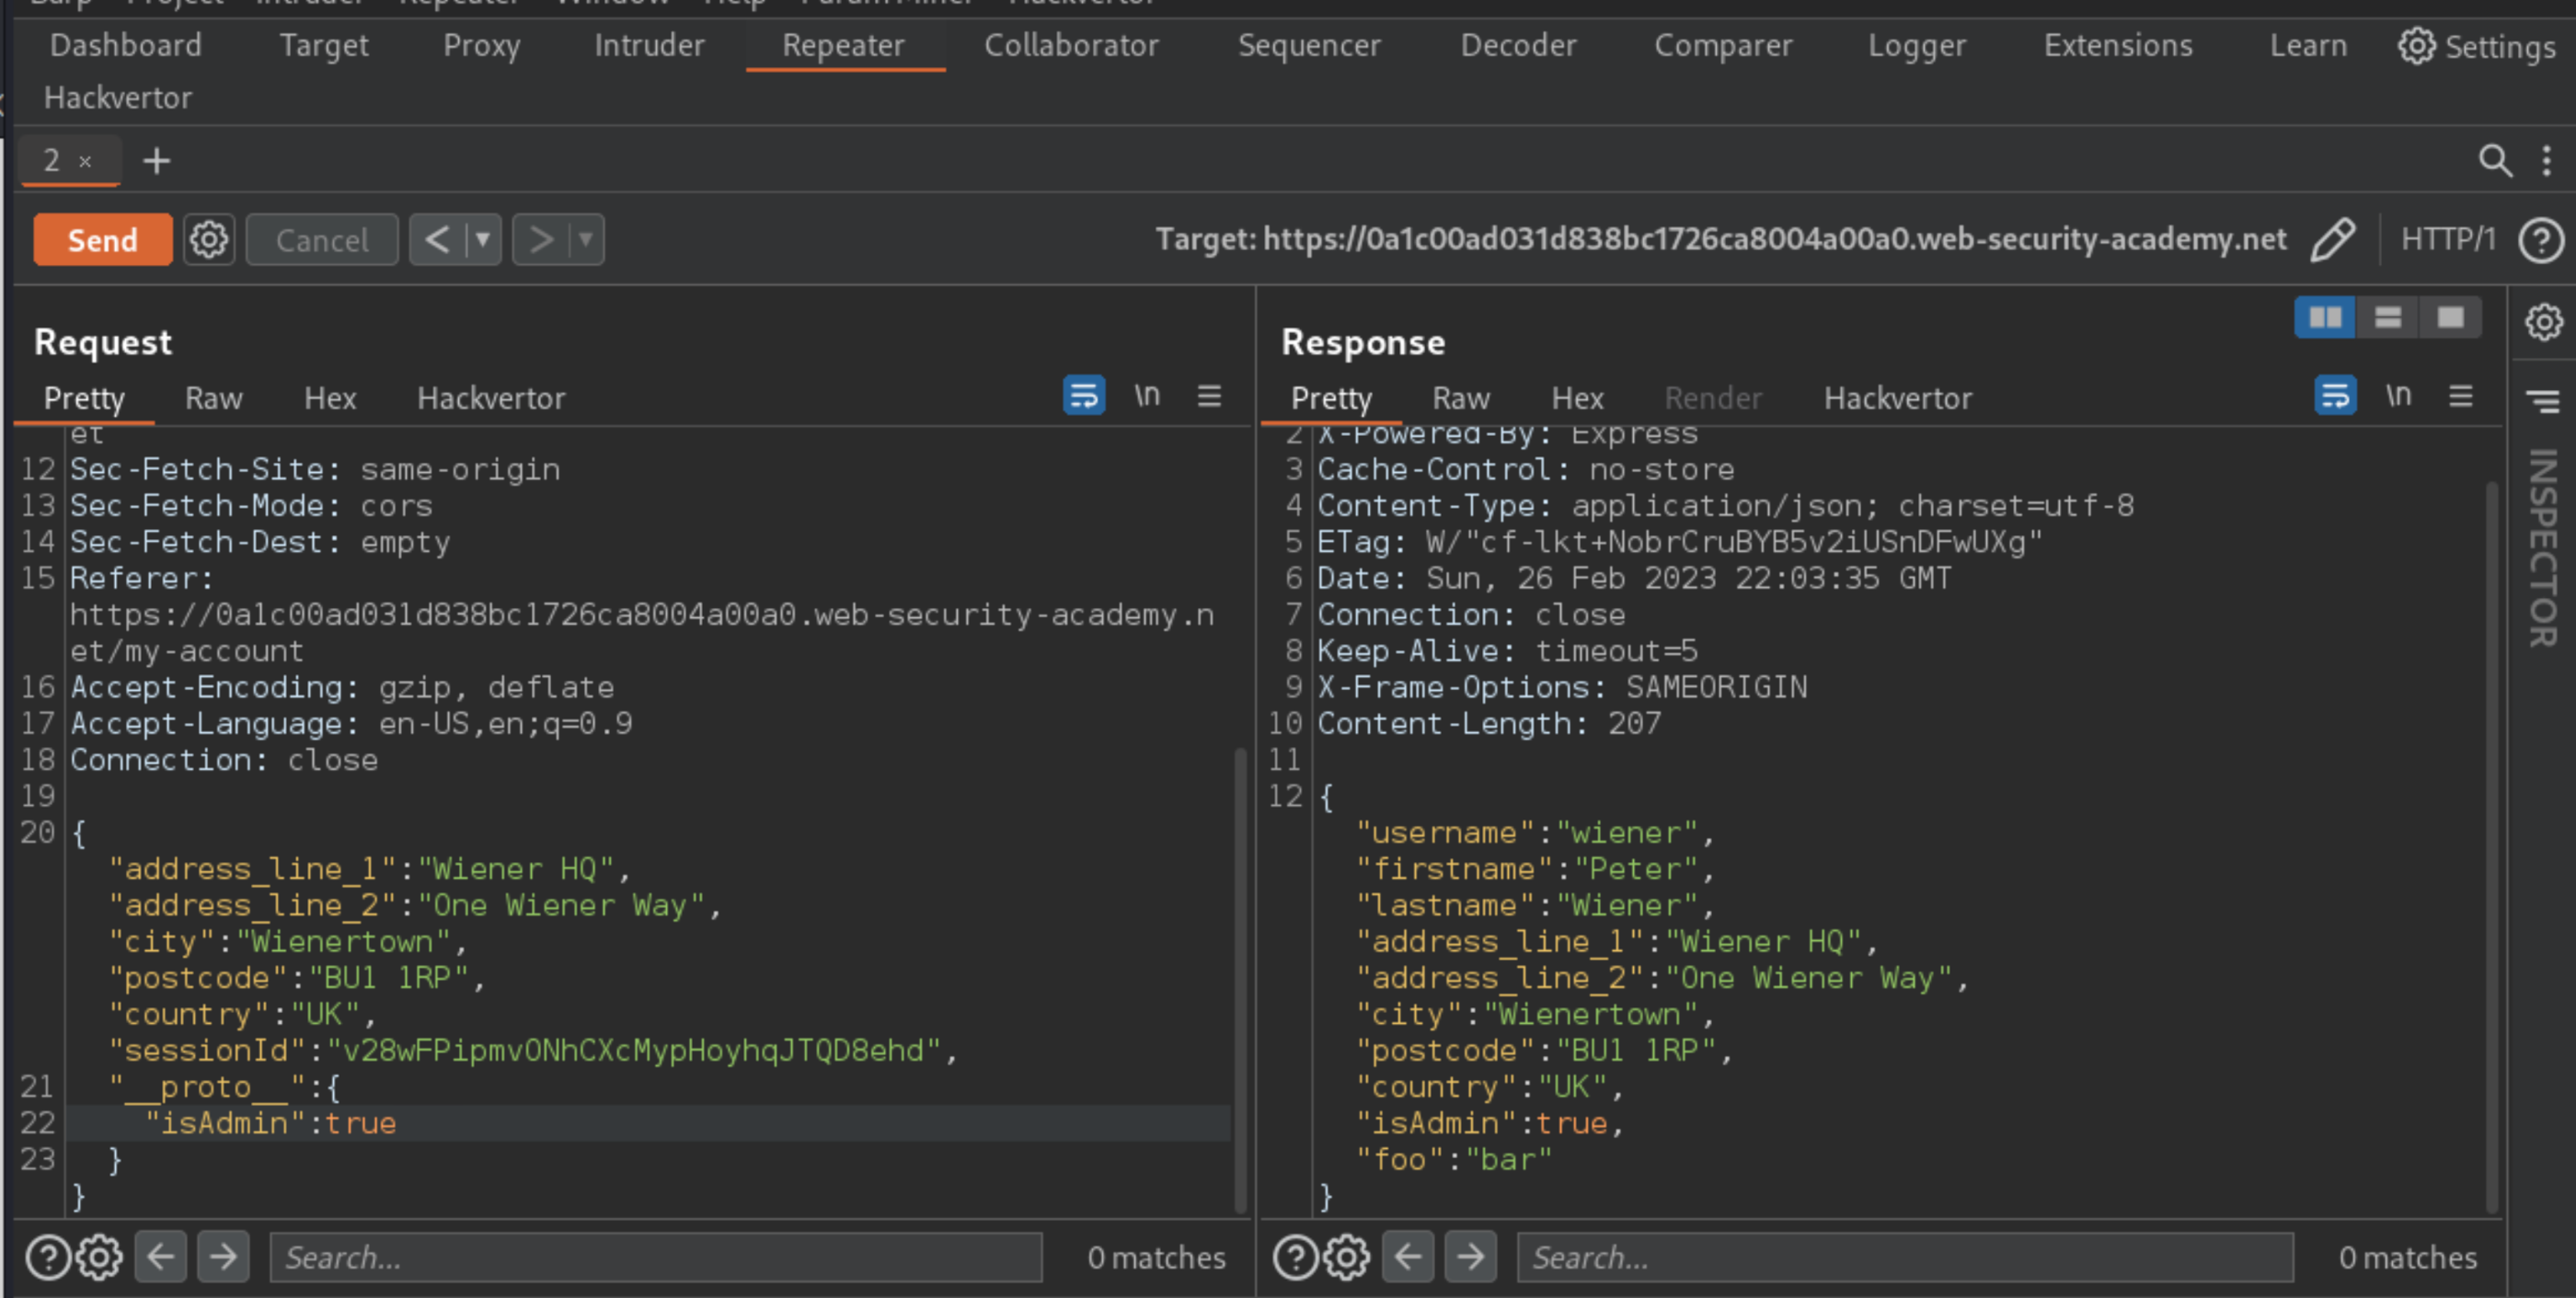Select top-bottom layout icon
Viewport: 2576px width, 1298px height.
[2388, 318]
